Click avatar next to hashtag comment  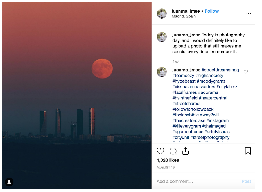162,72
